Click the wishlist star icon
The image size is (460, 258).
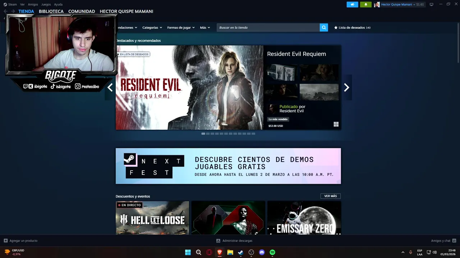[336, 28]
